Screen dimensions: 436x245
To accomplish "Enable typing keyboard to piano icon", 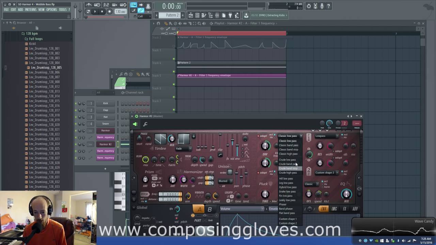I will pos(134,5).
